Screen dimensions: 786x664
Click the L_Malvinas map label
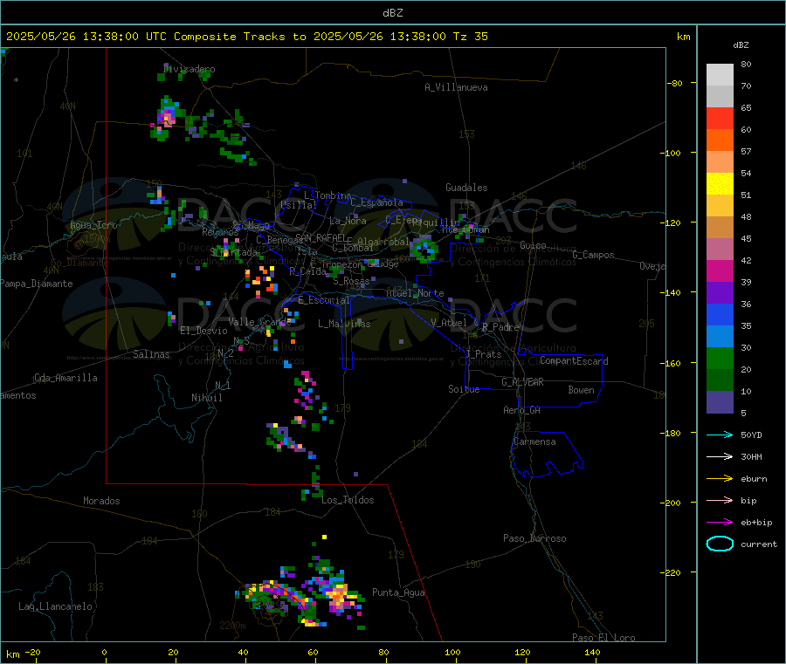point(344,324)
